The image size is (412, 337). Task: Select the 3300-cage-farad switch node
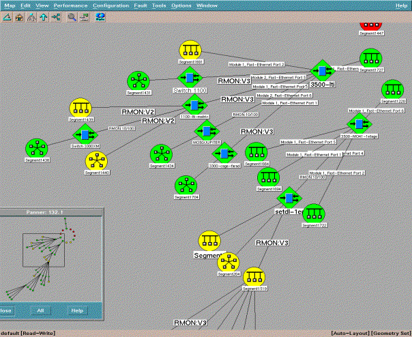tap(224, 153)
